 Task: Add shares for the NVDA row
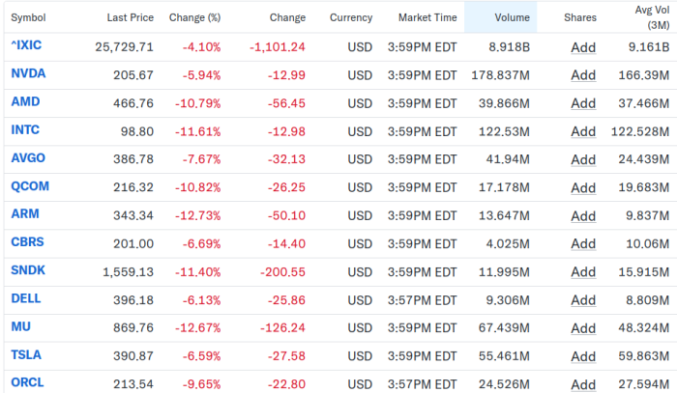pyautogui.click(x=583, y=75)
